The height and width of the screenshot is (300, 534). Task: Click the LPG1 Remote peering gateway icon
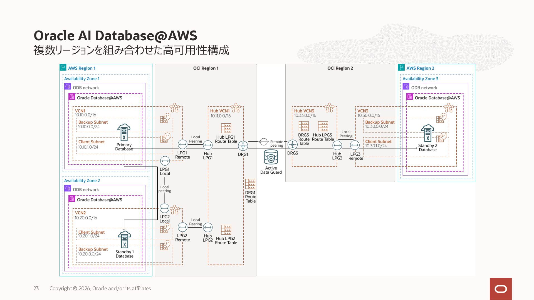click(x=182, y=144)
